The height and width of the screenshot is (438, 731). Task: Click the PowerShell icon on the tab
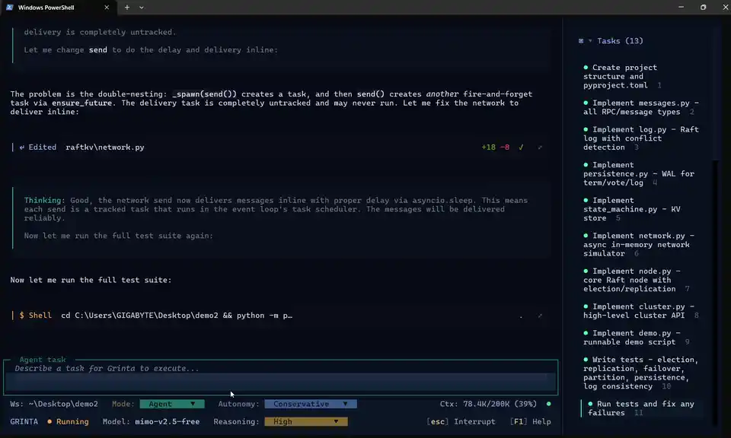click(9, 8)
